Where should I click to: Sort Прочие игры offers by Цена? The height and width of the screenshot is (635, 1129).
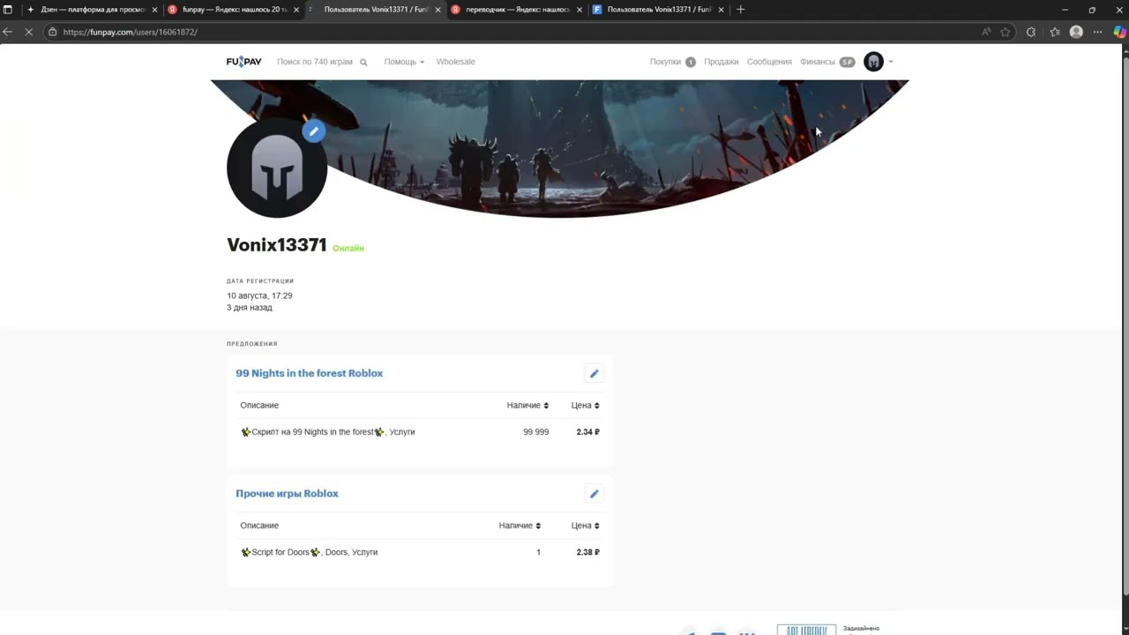point(585,526)
